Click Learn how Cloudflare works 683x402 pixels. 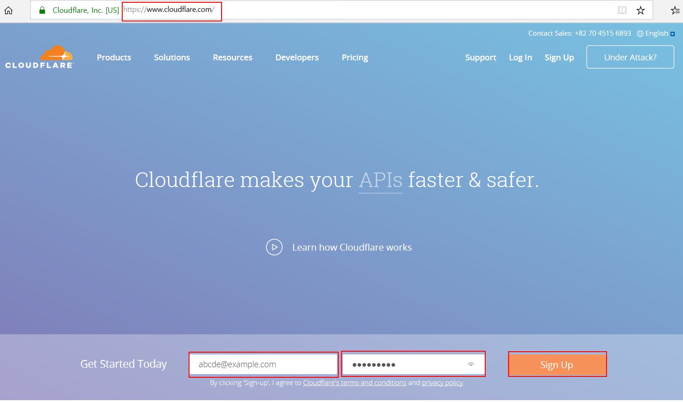352,247
